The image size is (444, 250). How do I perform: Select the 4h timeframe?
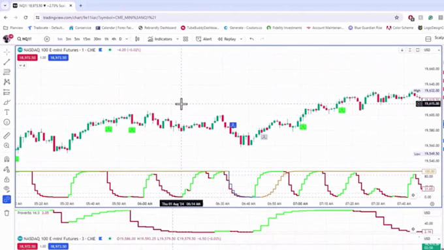114,39
